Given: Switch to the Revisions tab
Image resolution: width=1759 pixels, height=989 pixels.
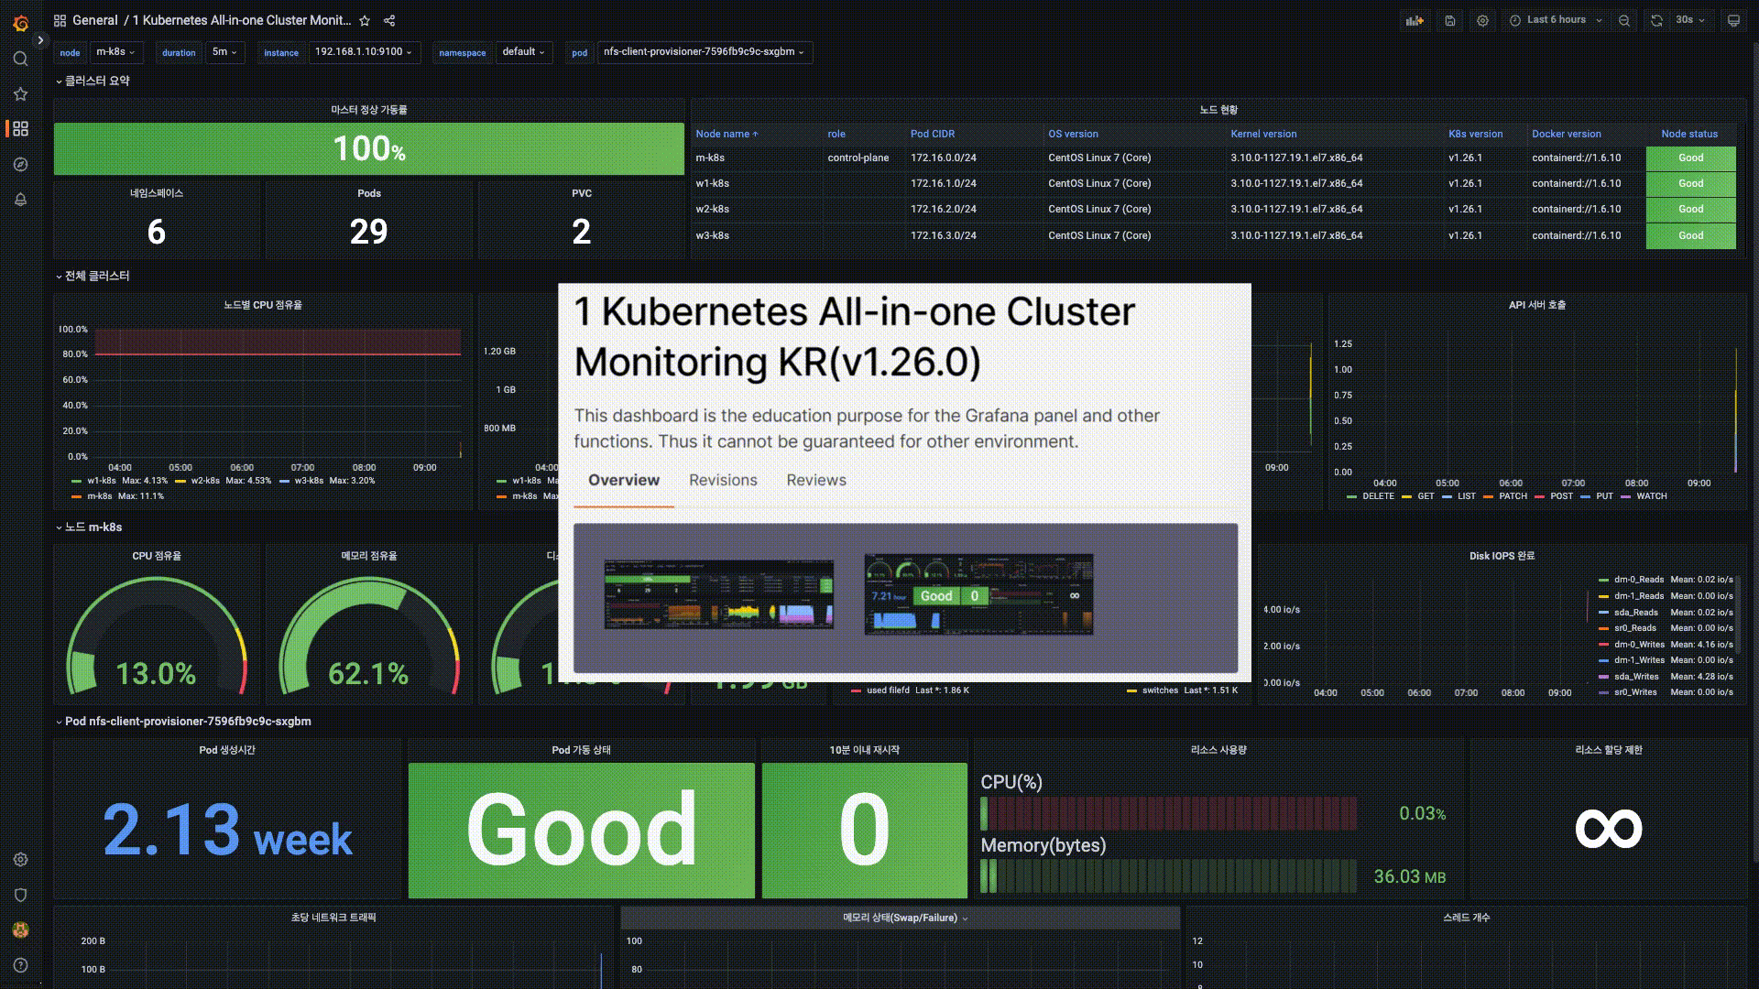Looking at the screenshot, I should click(x=723, y=480).
